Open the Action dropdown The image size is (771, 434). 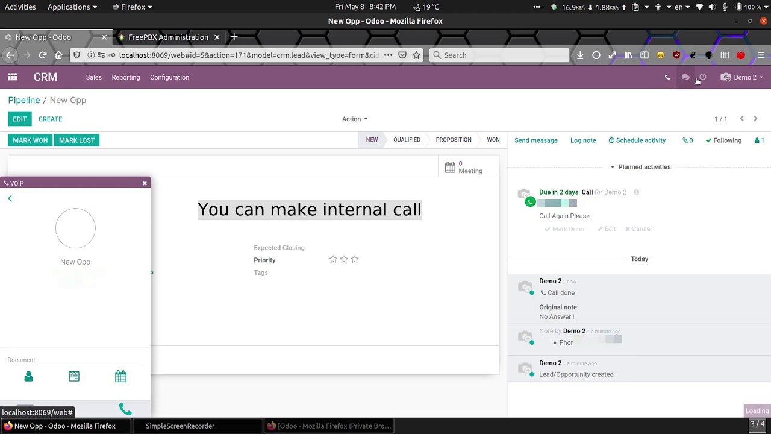pos(355,119)
